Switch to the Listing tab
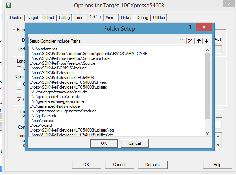 [x=64, y=18]
